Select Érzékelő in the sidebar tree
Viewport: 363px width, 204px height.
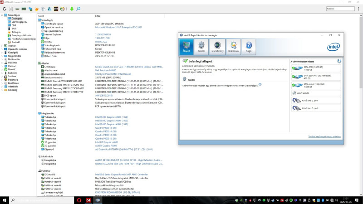coord(15,42)
